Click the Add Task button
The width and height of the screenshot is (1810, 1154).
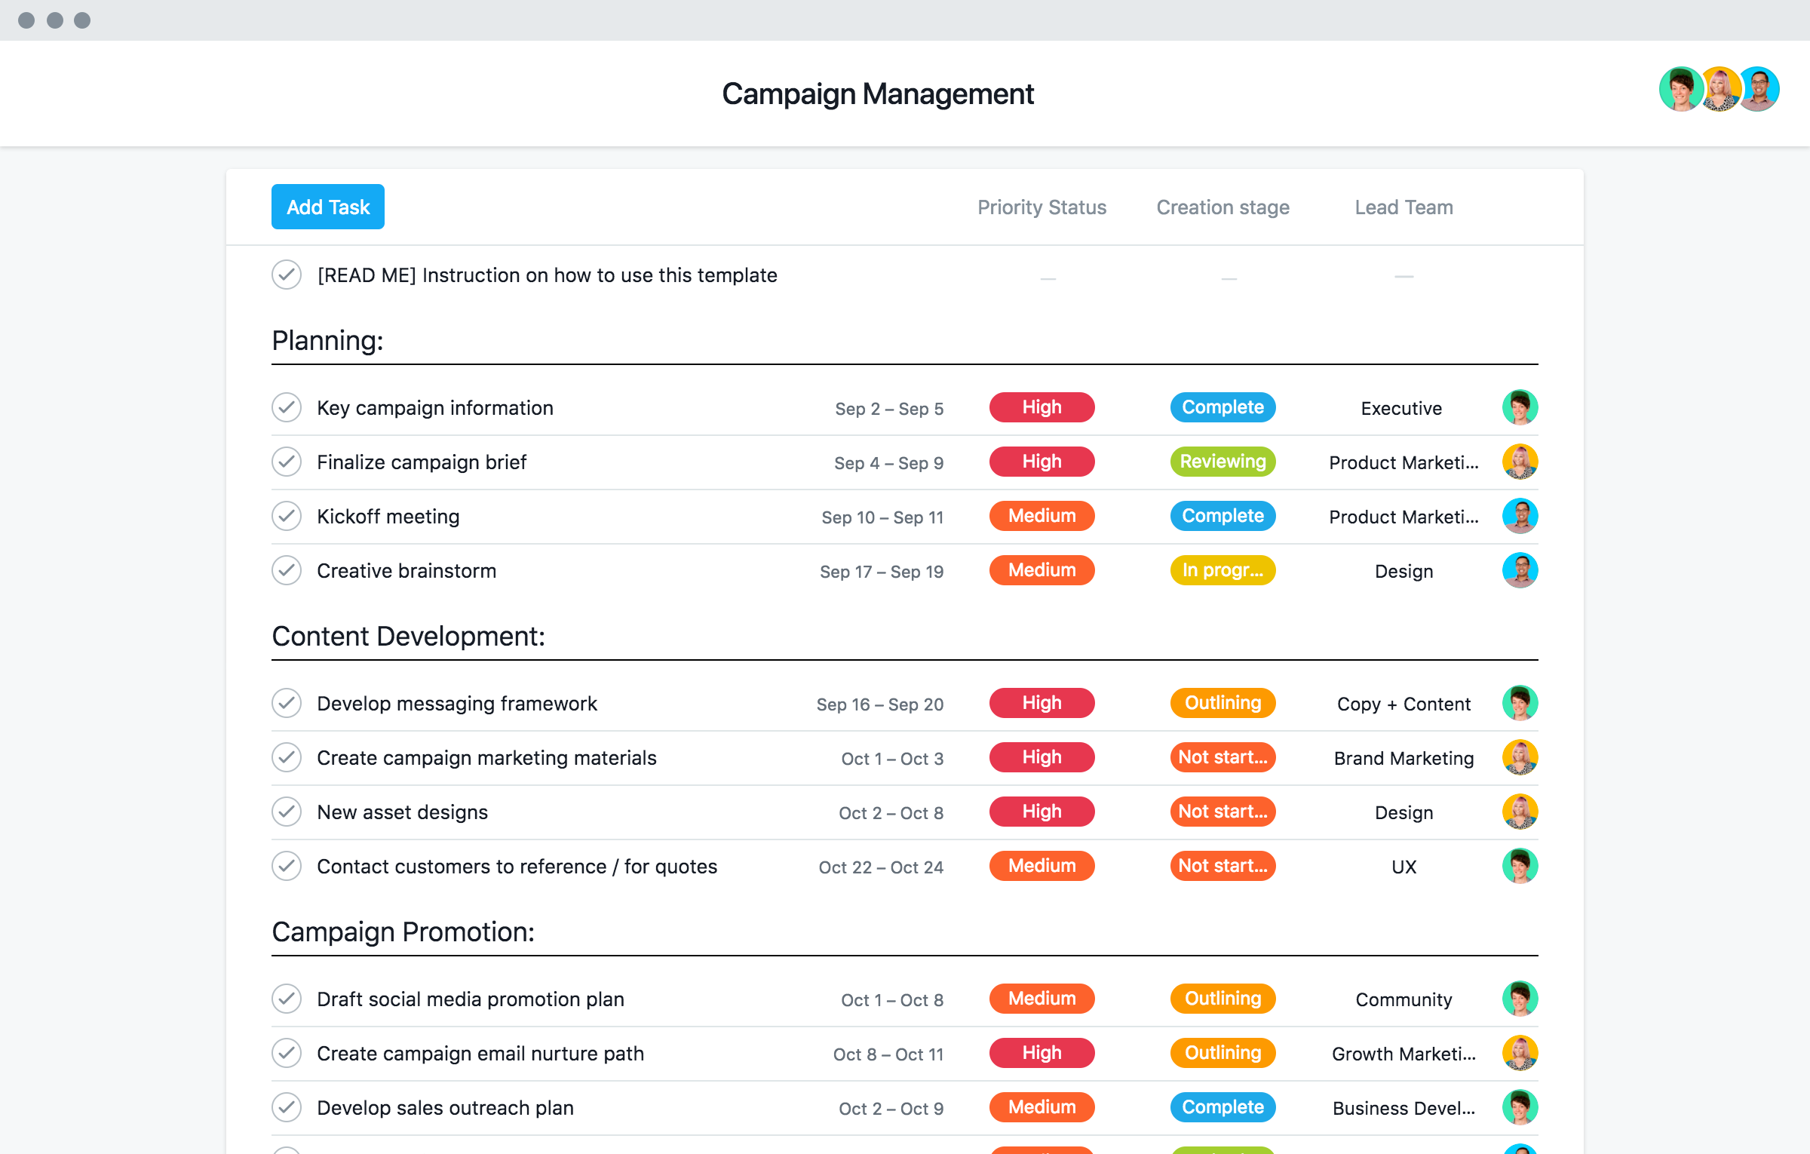point(327,206)
